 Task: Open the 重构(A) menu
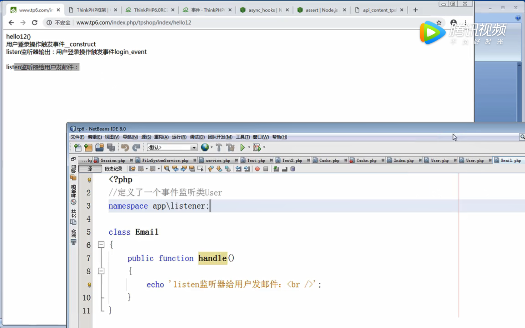[161, 137]
